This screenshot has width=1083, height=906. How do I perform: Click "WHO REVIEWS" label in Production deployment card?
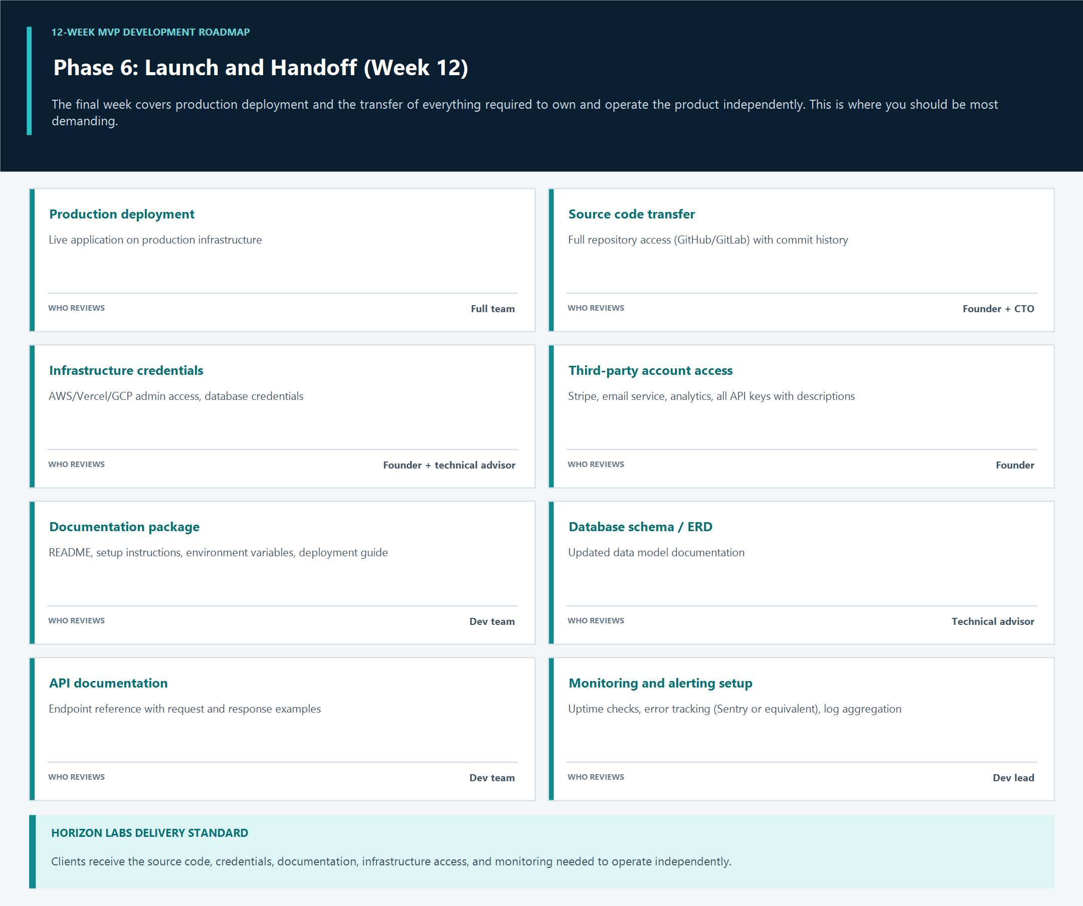(x=76, y=308)
